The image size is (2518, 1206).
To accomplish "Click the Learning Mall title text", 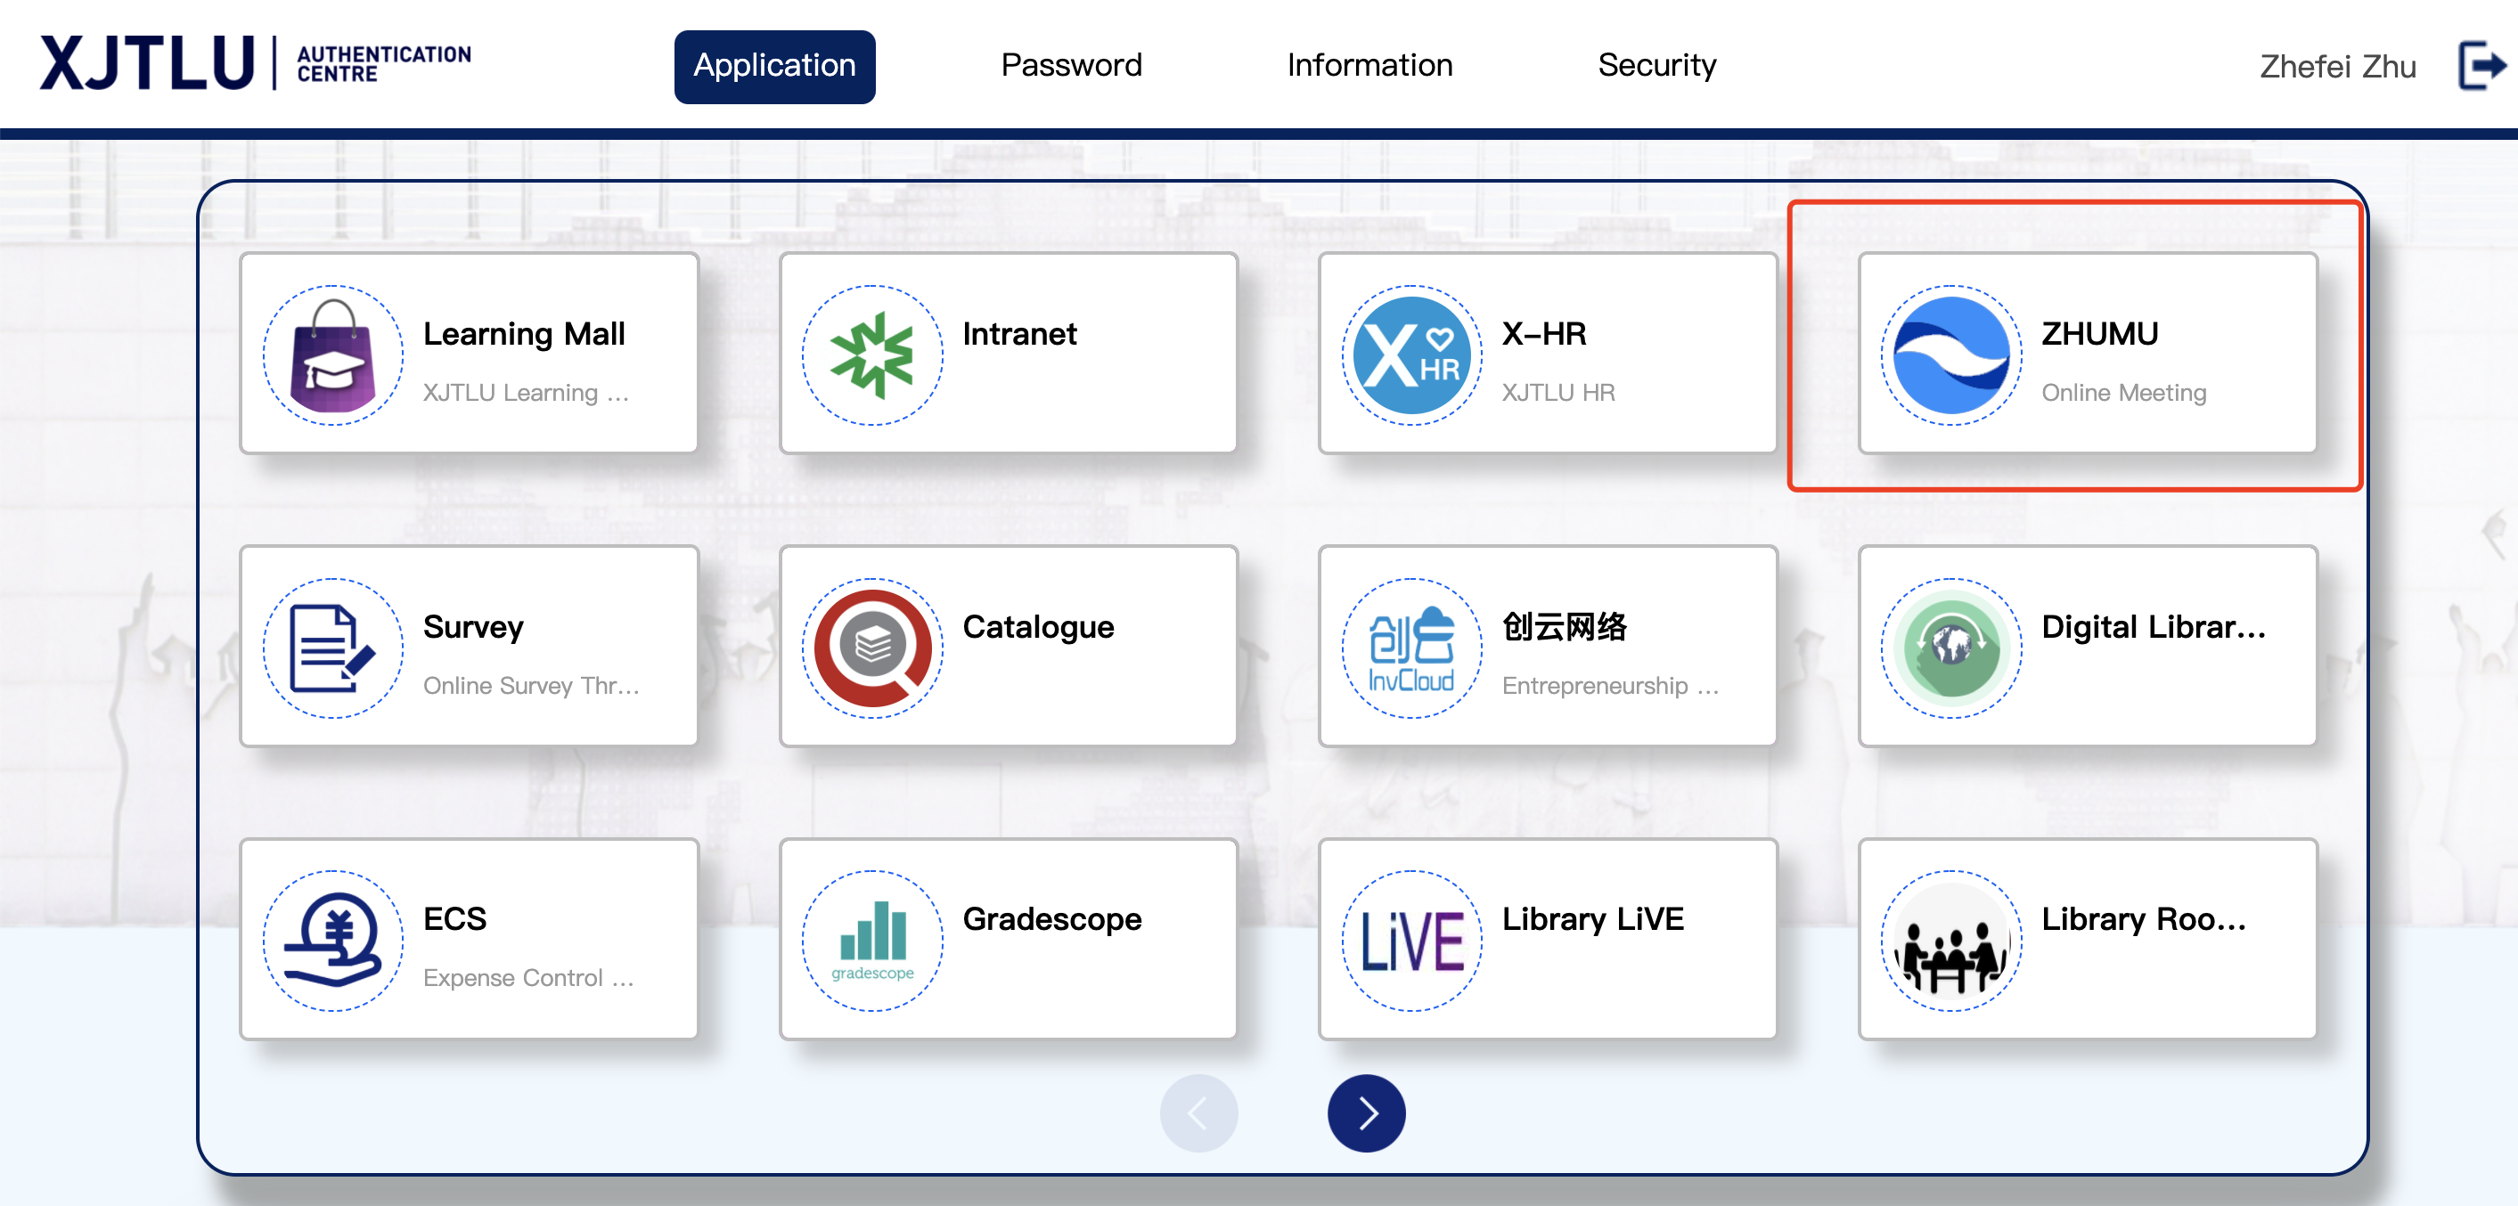I will [524, 334].
